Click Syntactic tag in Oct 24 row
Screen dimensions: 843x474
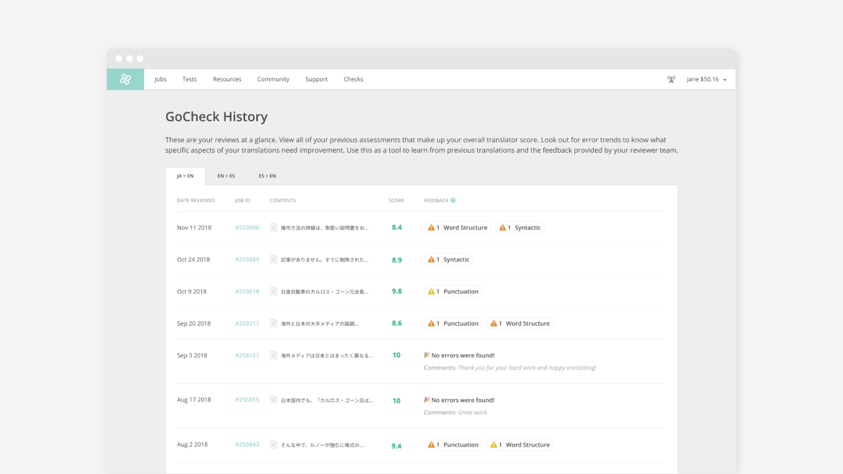(448, 259)
